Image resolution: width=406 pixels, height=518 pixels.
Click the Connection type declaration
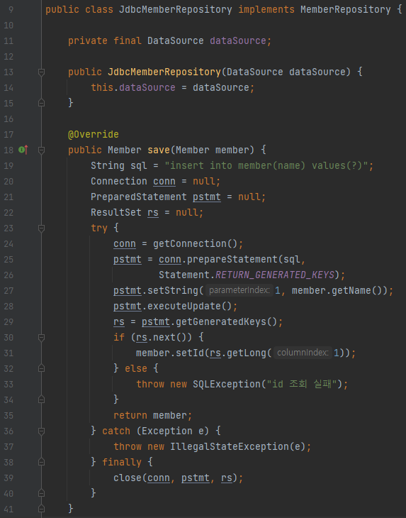[x=119, y=182]
